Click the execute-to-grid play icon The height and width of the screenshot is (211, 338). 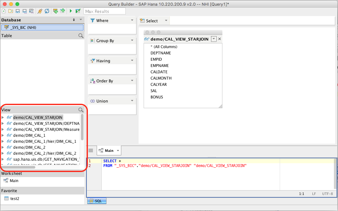[78, 11]
